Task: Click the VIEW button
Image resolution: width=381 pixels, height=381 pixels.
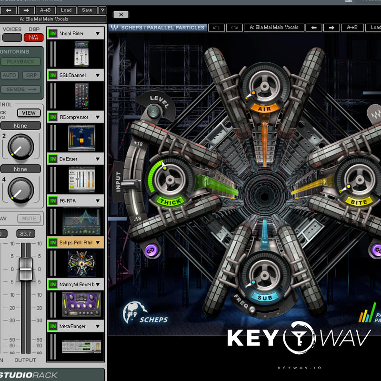Action: (29, 113)
